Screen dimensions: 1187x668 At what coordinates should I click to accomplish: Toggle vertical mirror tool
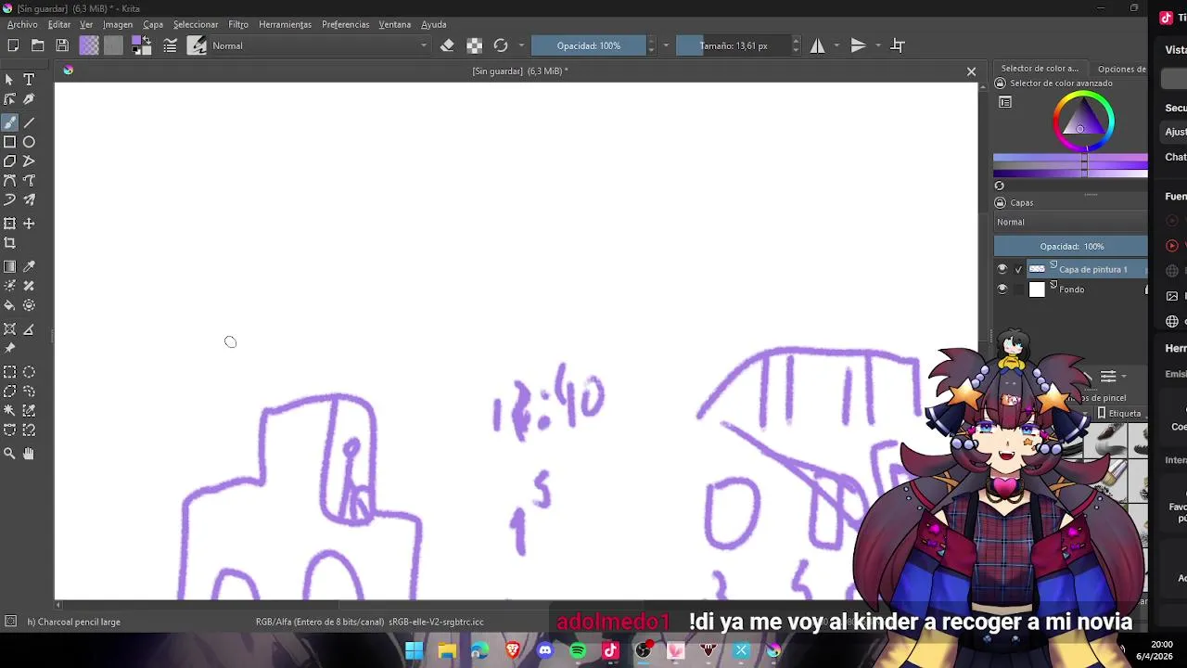coord(859,45)
